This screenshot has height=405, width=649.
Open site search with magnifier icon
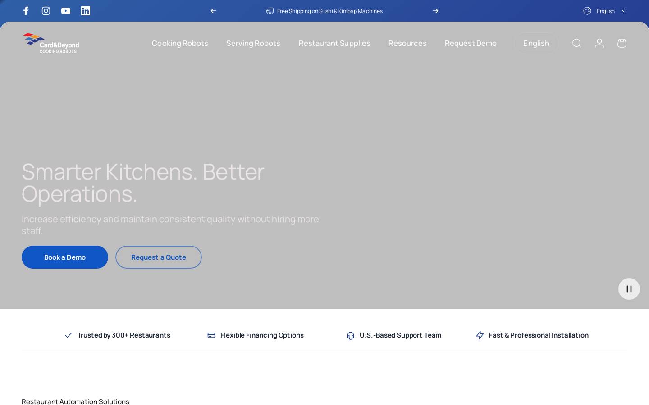577,43
